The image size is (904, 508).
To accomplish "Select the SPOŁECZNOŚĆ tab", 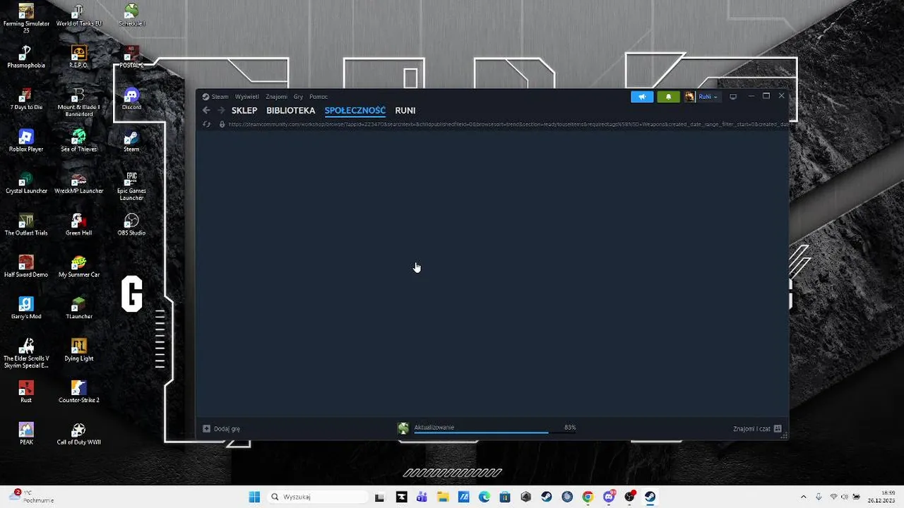I will (355, 111).
